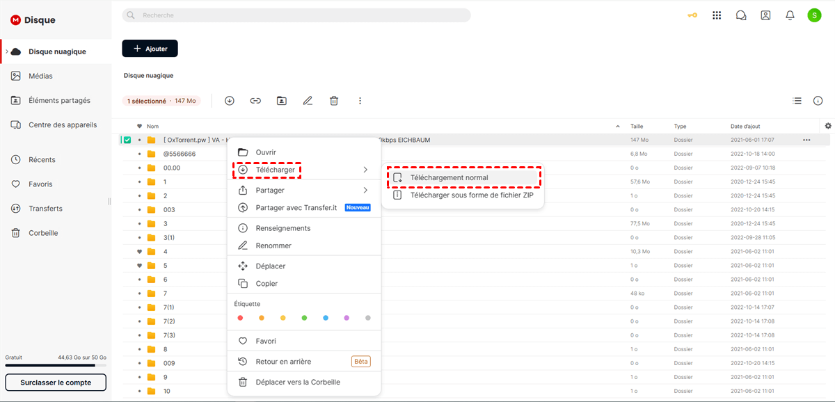
Task: Click the favorite heart column header
Action: tap(140, 127)
